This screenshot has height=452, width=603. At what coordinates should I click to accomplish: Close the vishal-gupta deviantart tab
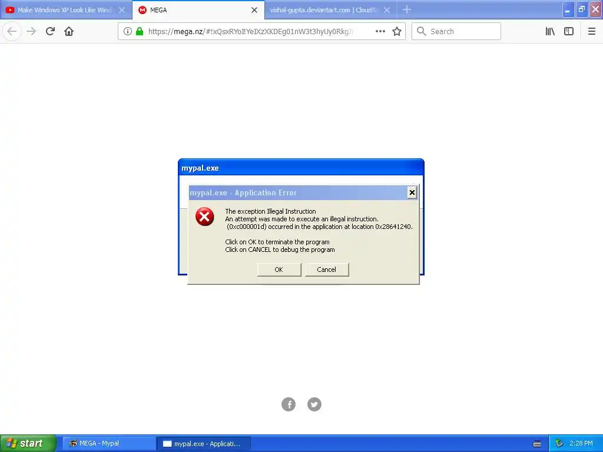point(387,10)
